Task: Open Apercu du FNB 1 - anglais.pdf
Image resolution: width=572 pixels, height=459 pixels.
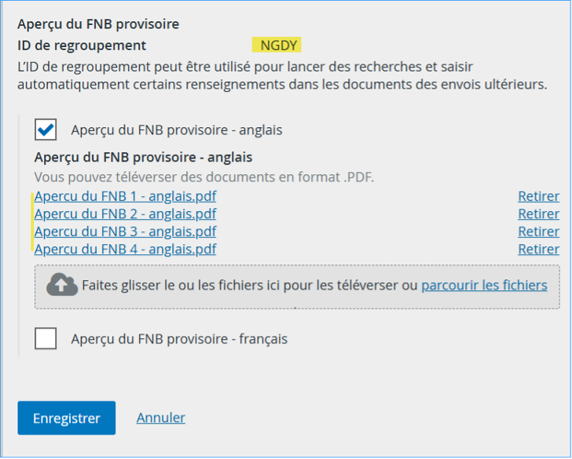Action: (125, 196)
